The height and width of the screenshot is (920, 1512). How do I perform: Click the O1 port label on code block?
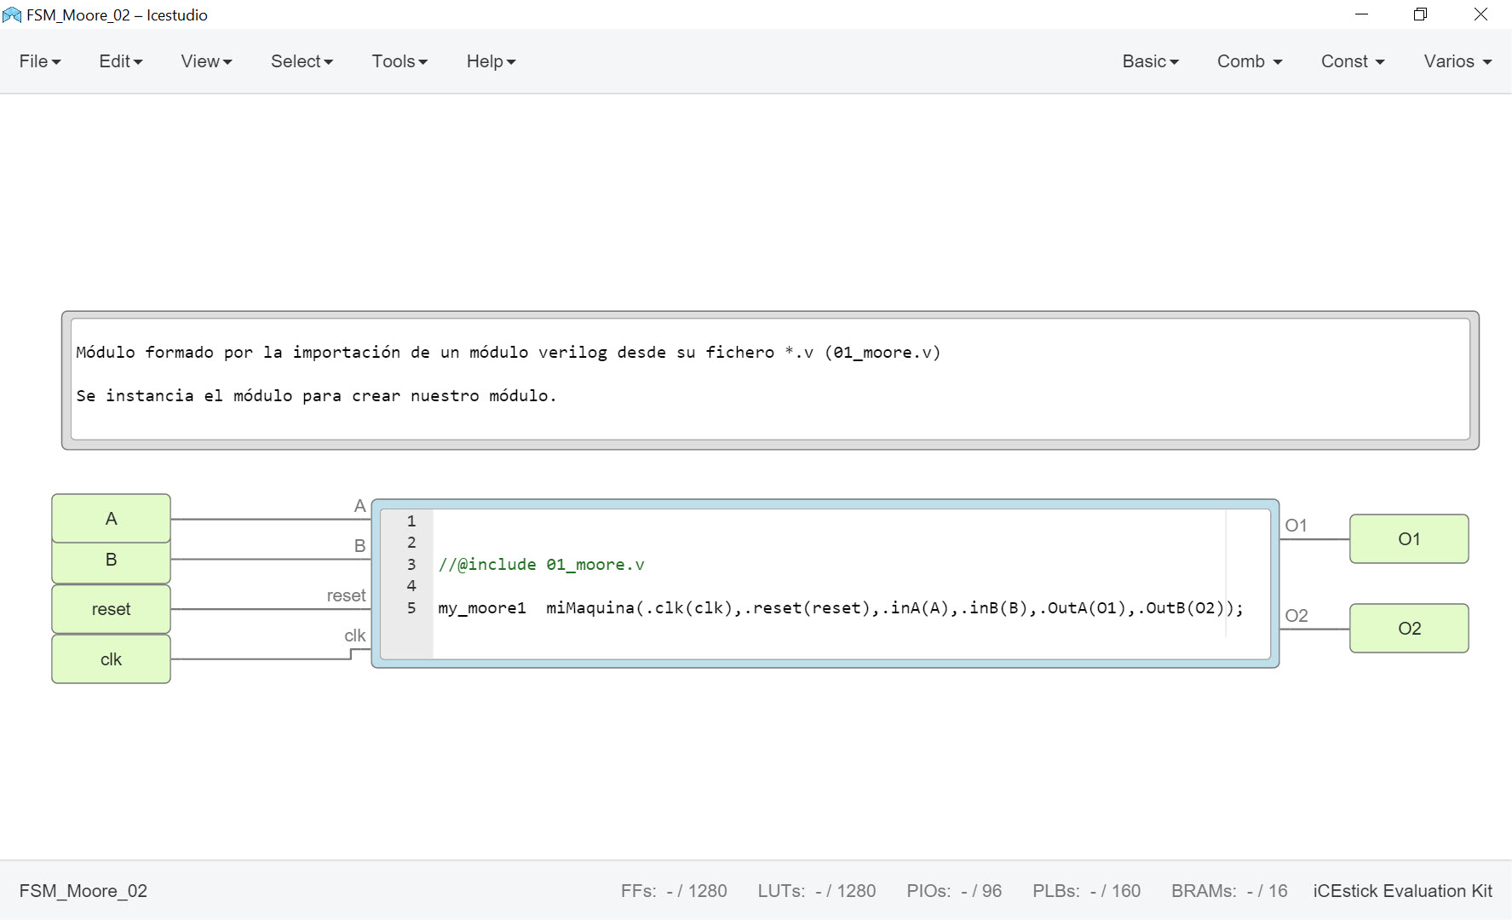pyautogui.click(x=1296, y=526)
